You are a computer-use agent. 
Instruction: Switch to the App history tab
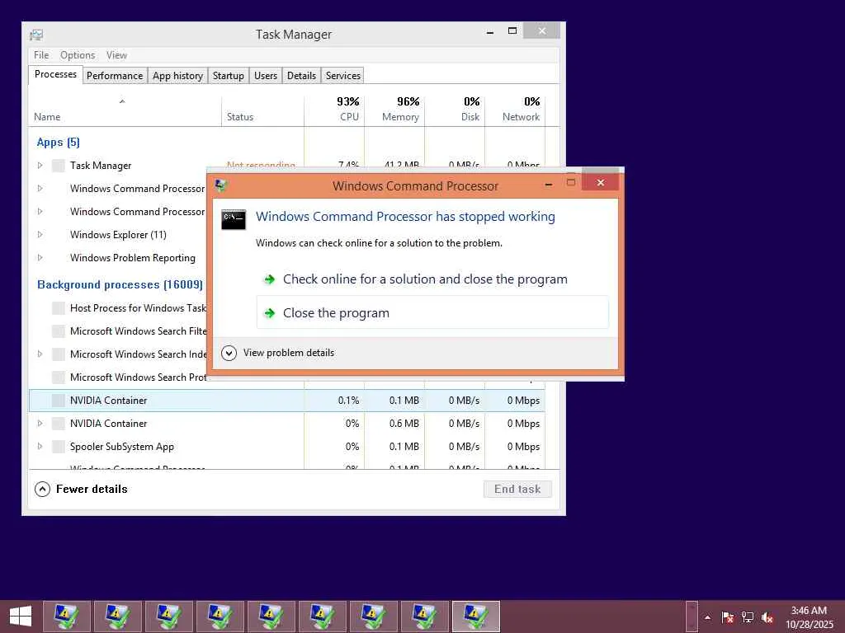178,76
